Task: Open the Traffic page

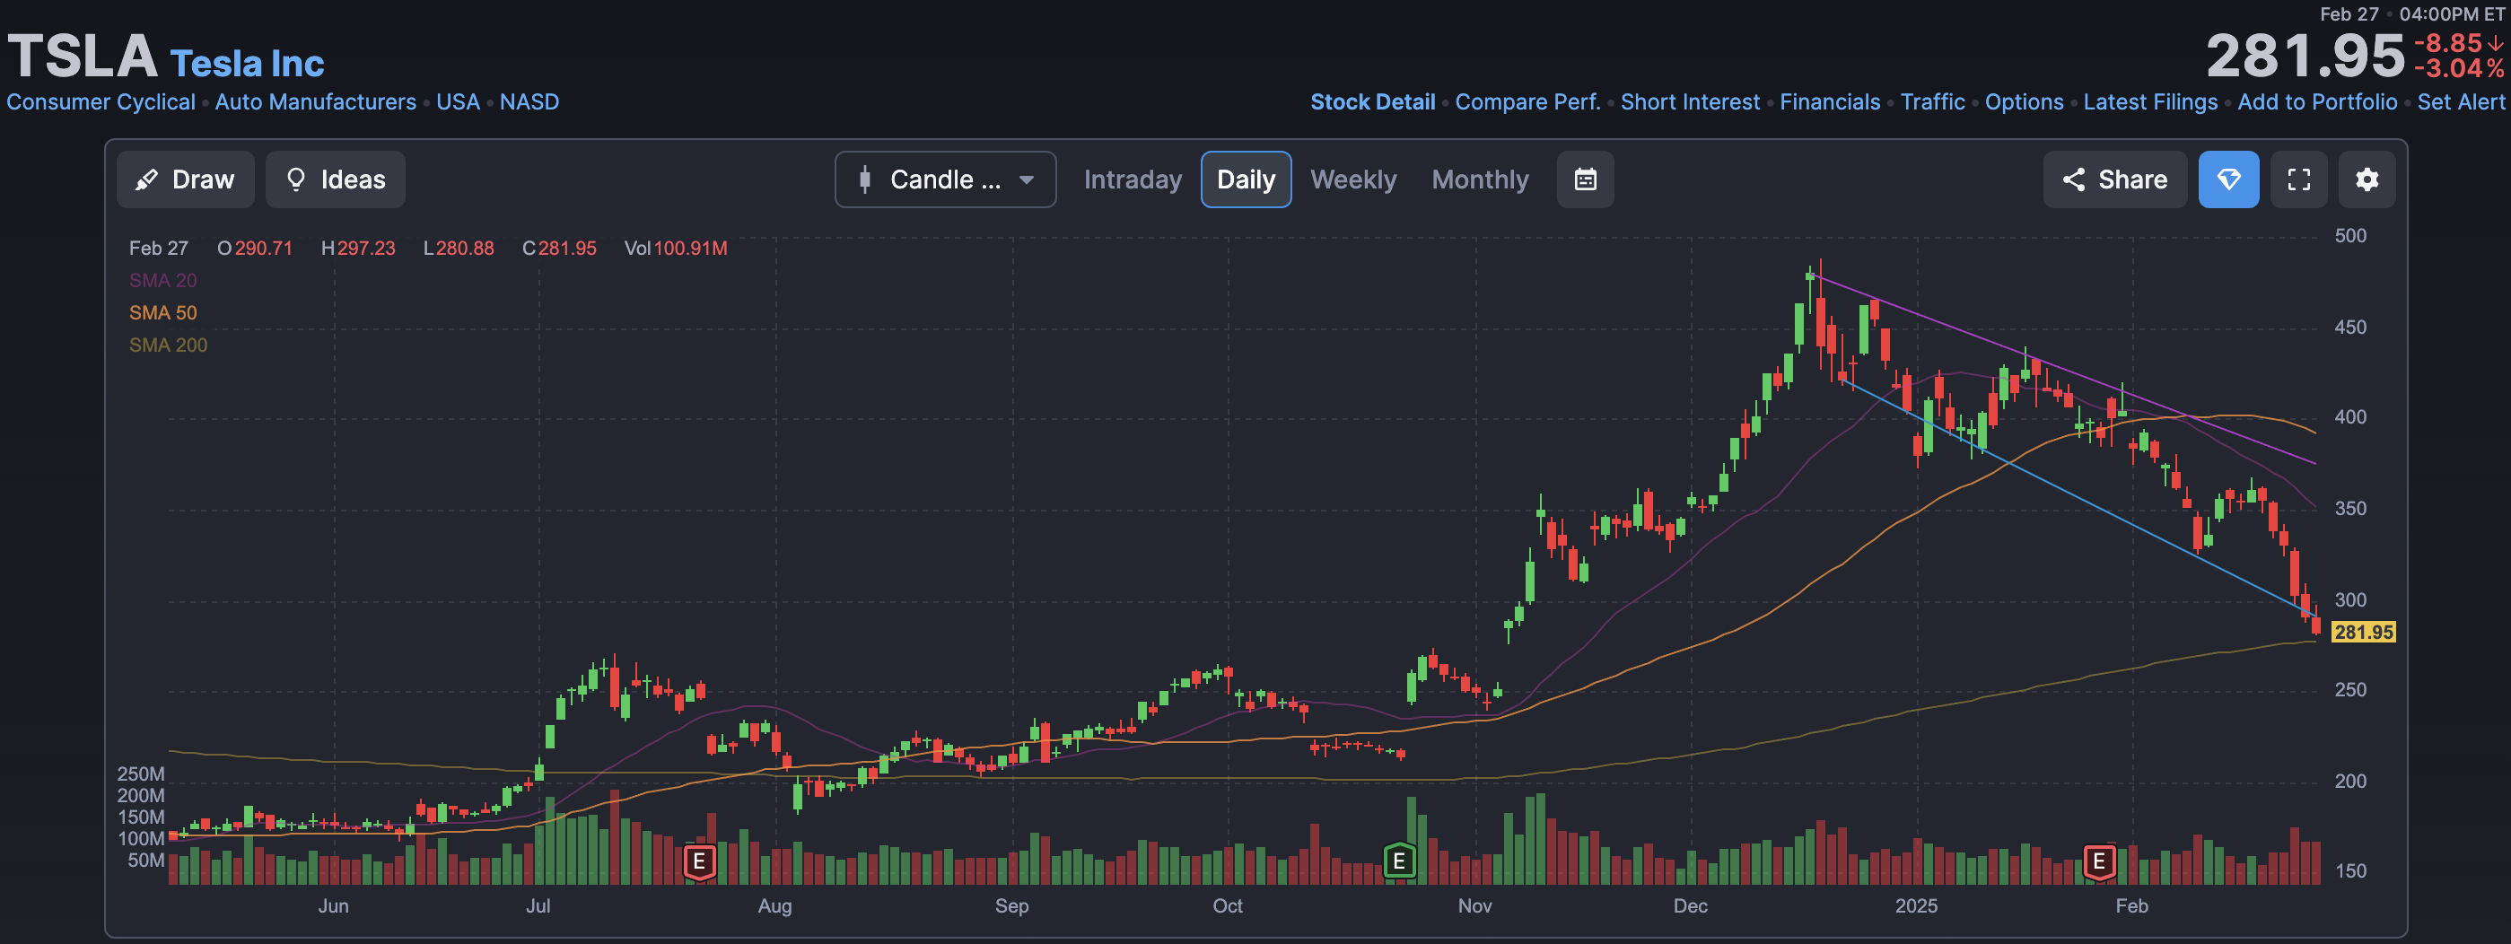Action: coord(1932,102)
